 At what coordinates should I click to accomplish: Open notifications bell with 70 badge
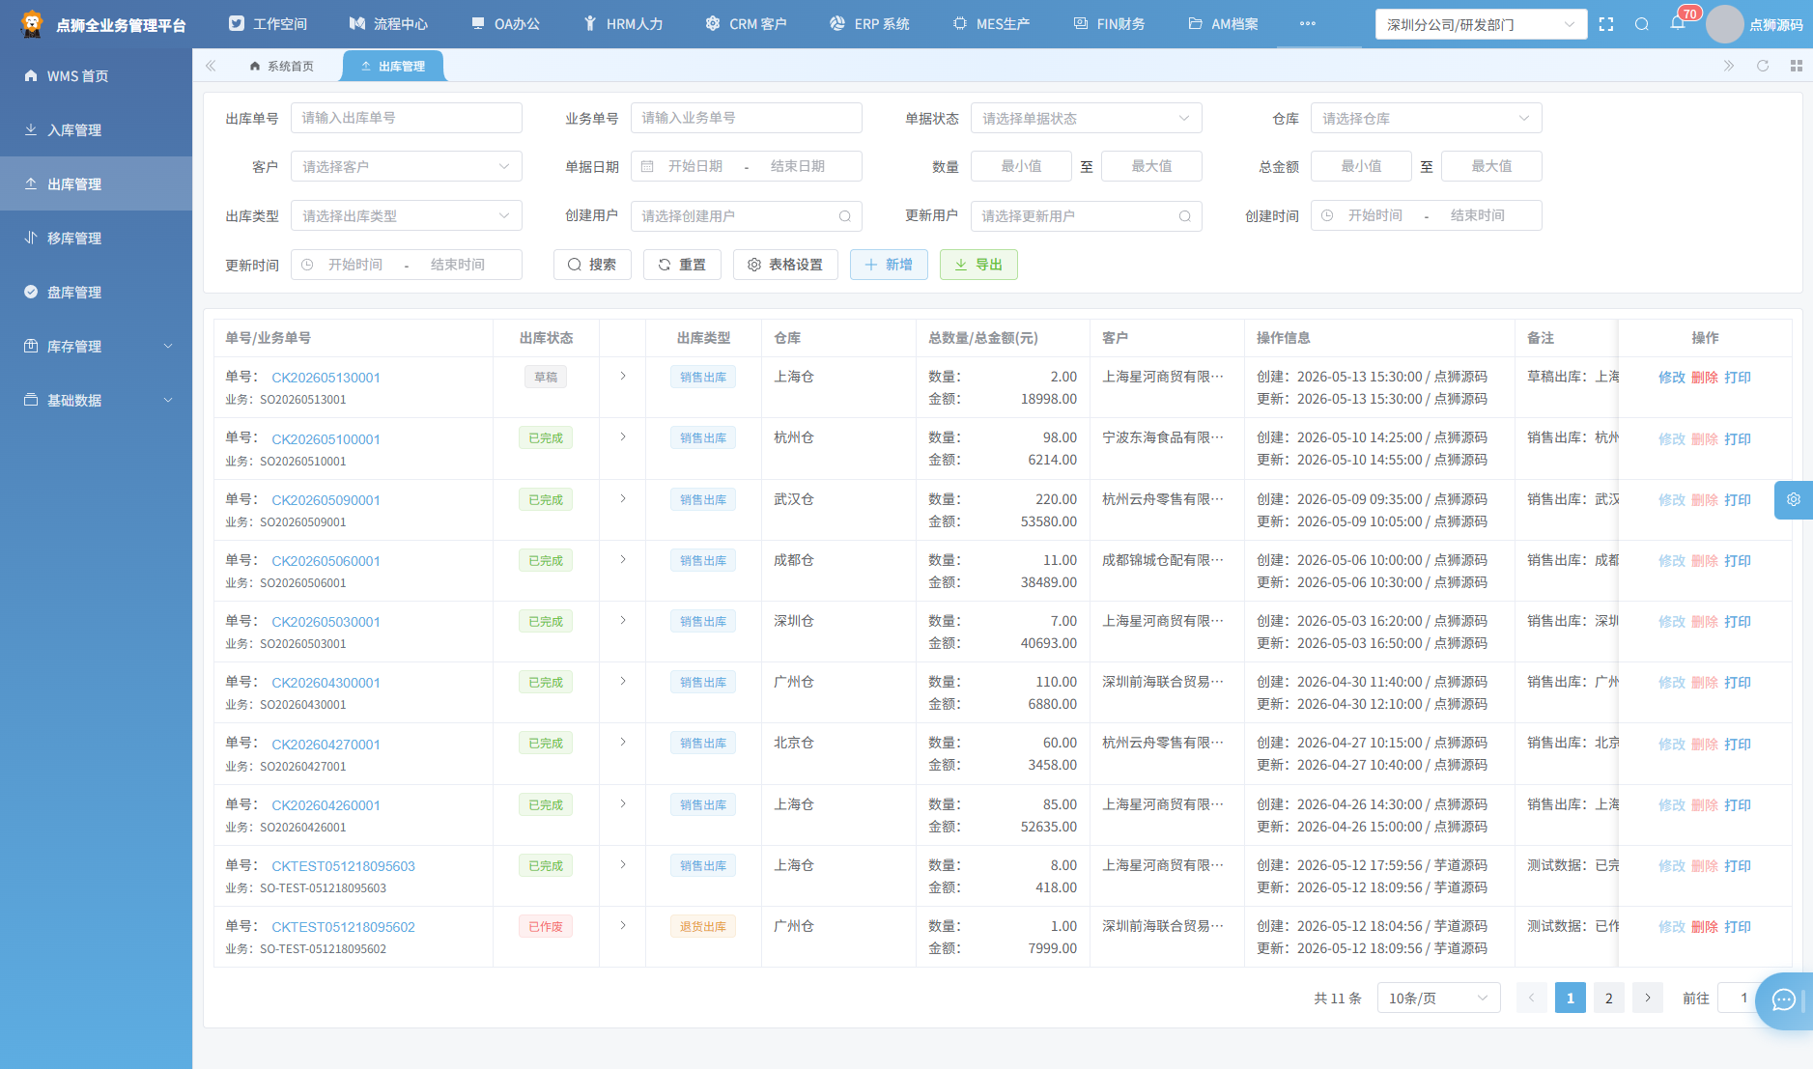(x=1678, y=23)
